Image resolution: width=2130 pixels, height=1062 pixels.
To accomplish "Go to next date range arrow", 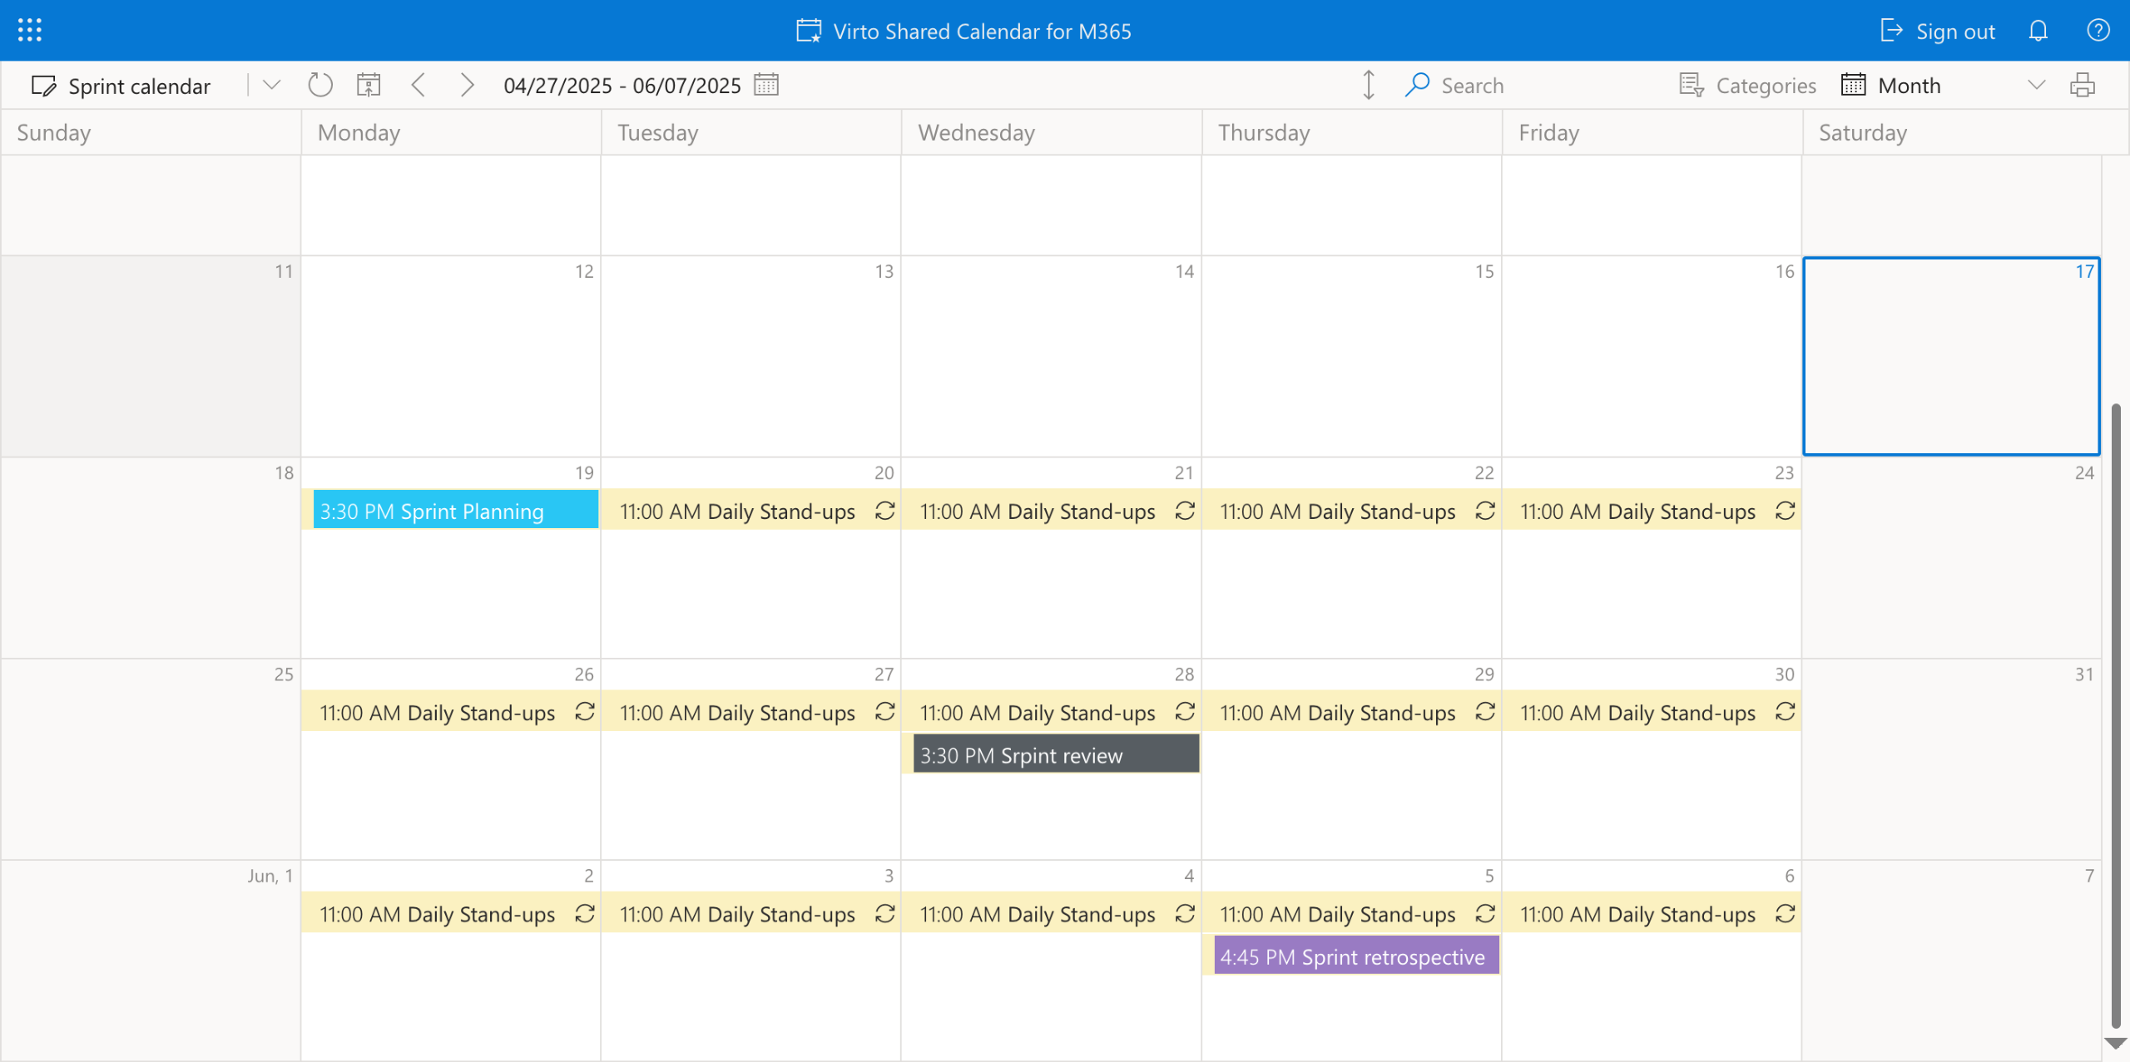I will click(x=467, y=85).
